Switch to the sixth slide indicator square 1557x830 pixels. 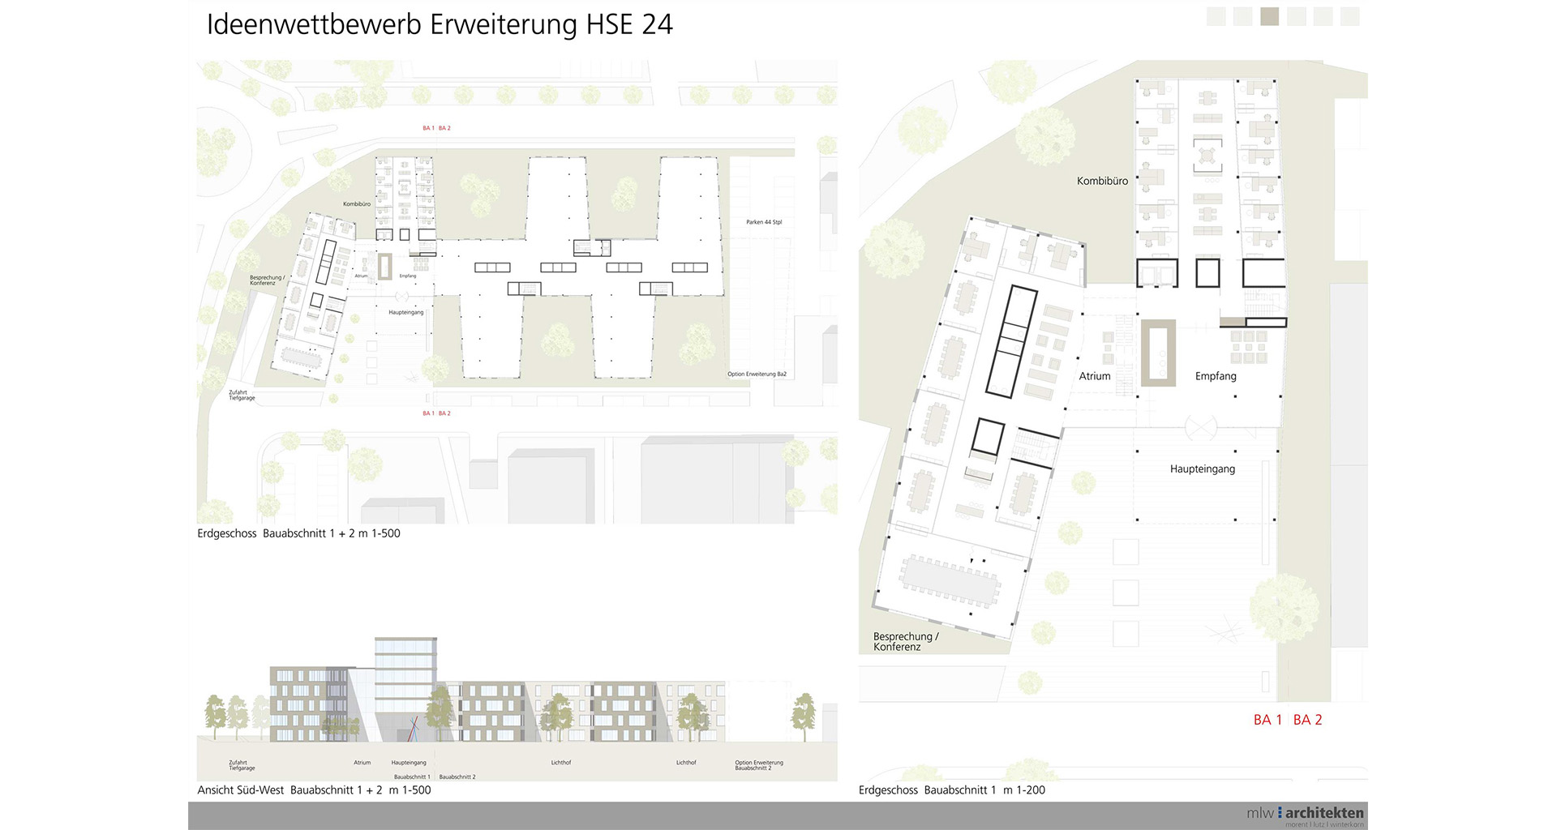point(1349,16)
